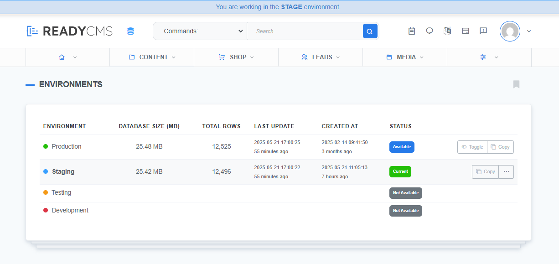Click the DATABASE SIZE (MB) column header

[x=149, y=126]
